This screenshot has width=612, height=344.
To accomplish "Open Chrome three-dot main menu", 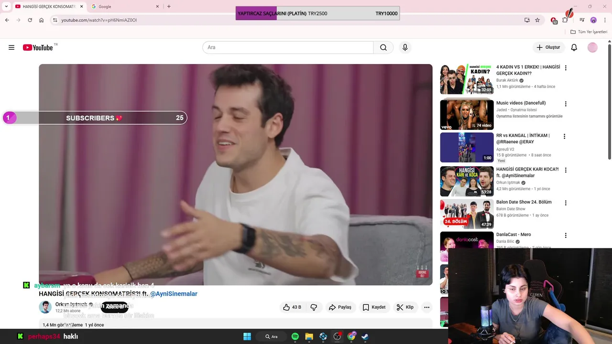I will 605,20.
